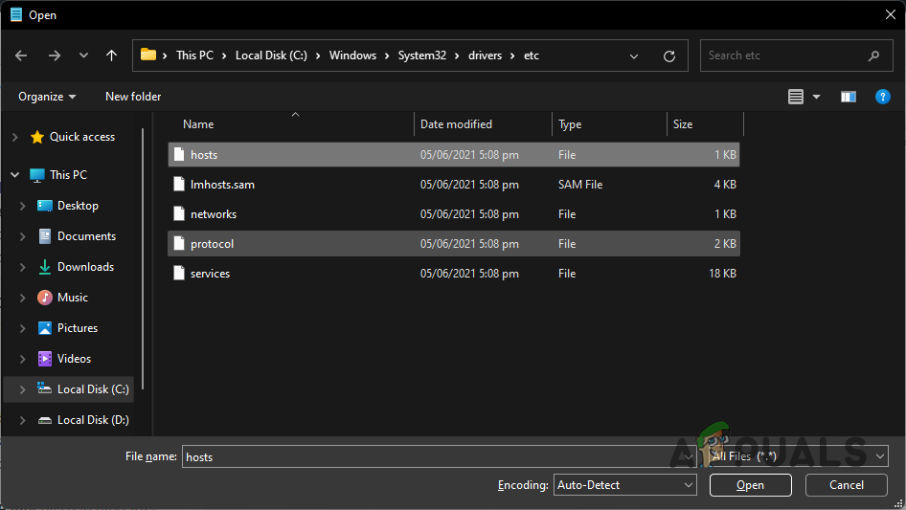
Task: Click New folder in the toolbar
Action: click(x=133, y=97)
